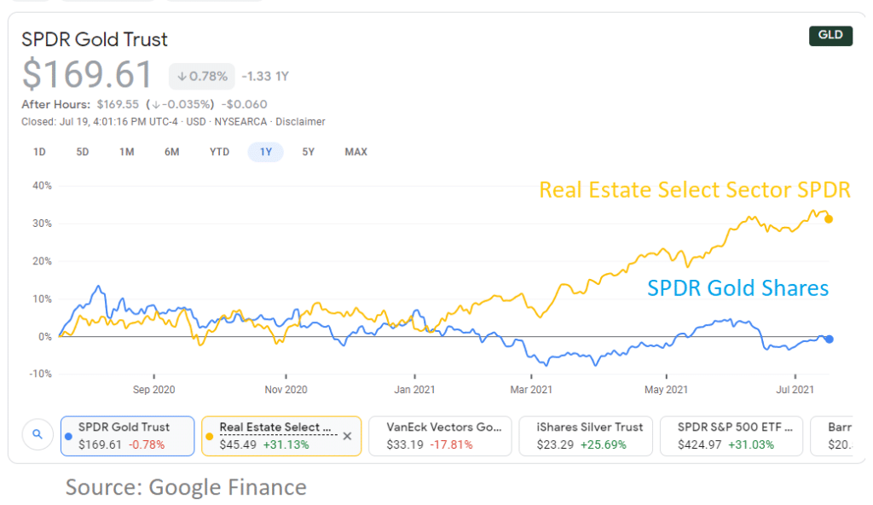Click the yellow endpoint marker on chart

tap(829, 219)
